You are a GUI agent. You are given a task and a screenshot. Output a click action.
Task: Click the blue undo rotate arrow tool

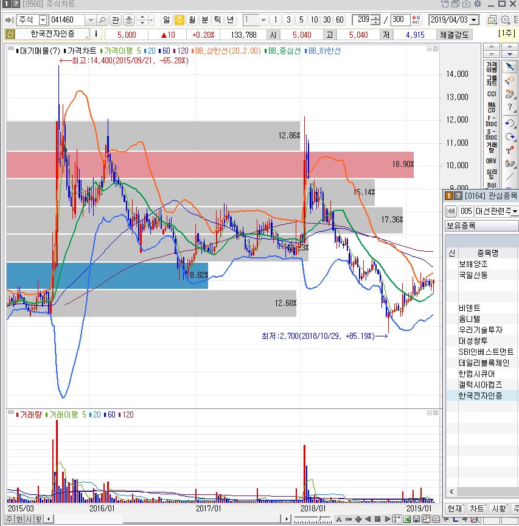click(510, 123)
